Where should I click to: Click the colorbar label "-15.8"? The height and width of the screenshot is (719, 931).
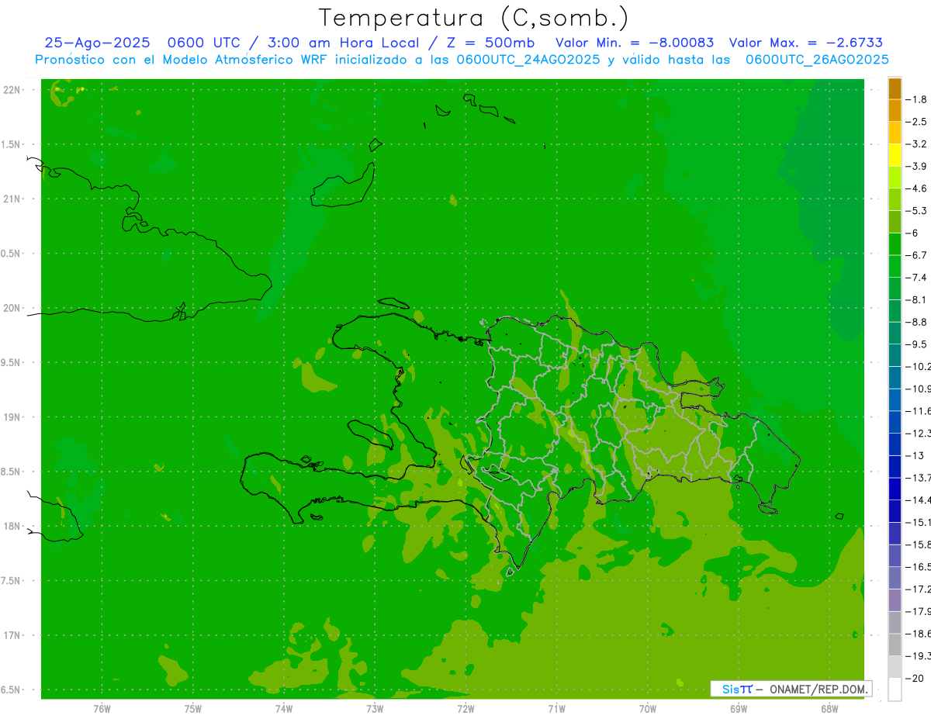pyautogui.click(x=918, y=544)
